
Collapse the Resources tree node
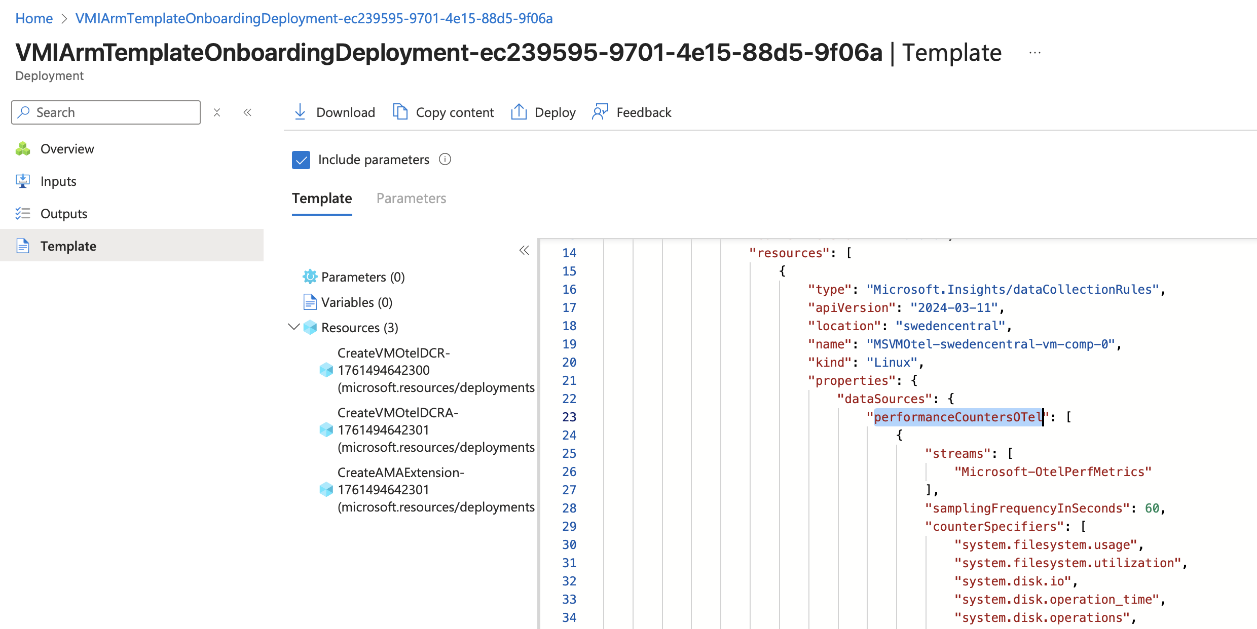294,327
